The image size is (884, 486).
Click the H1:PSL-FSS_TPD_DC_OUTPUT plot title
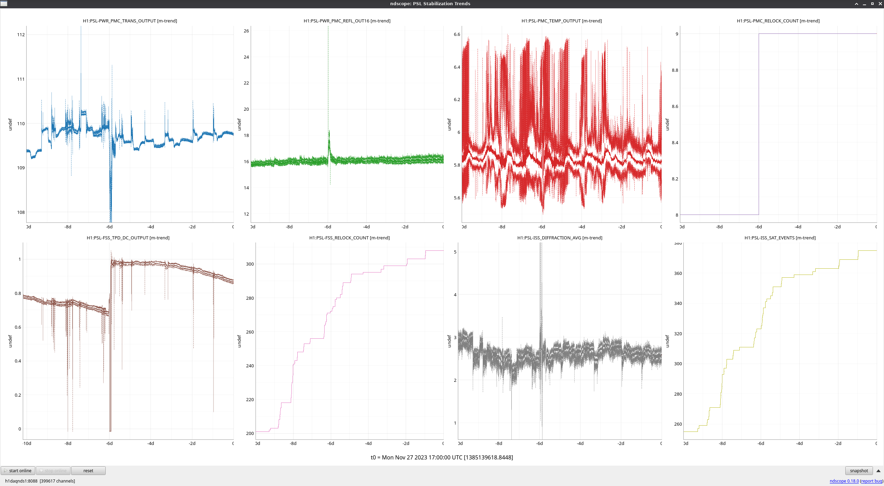click(128, 238)
